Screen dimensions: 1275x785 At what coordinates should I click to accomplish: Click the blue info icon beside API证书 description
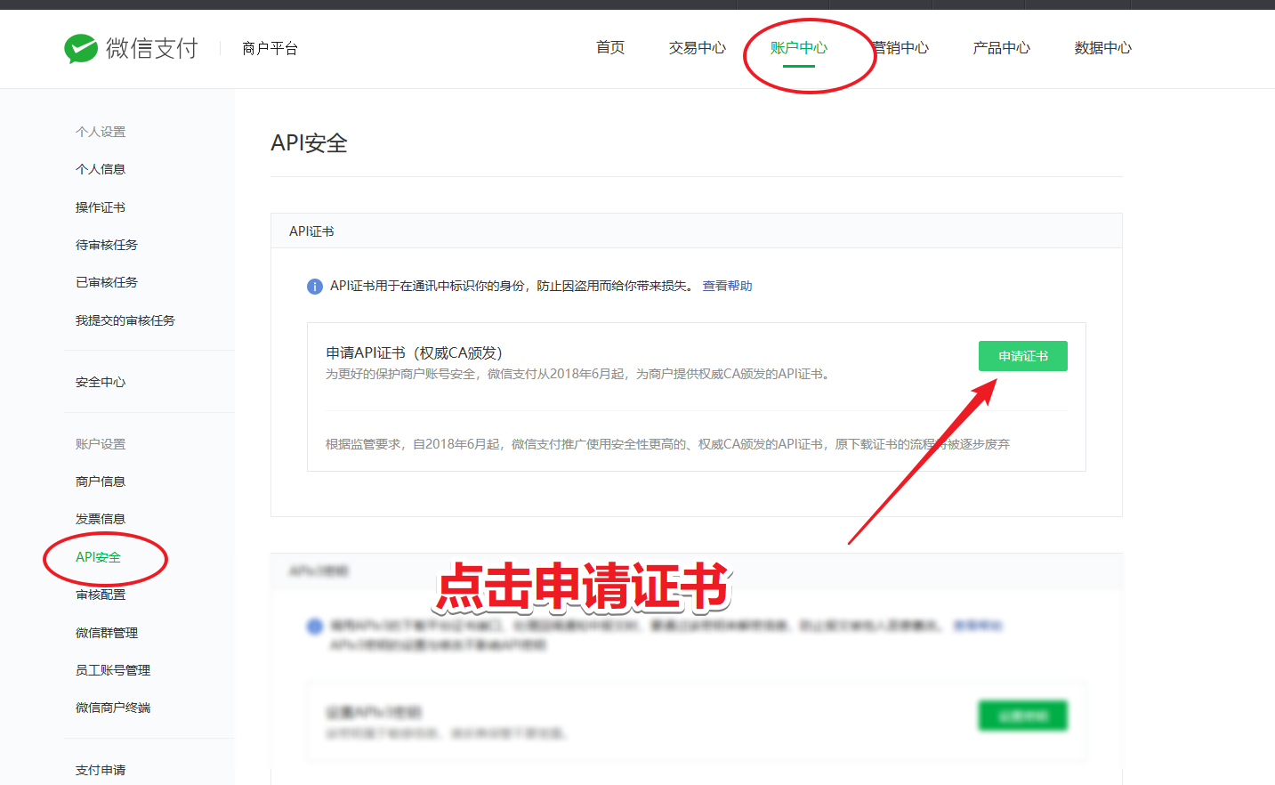tap(315, 287)
